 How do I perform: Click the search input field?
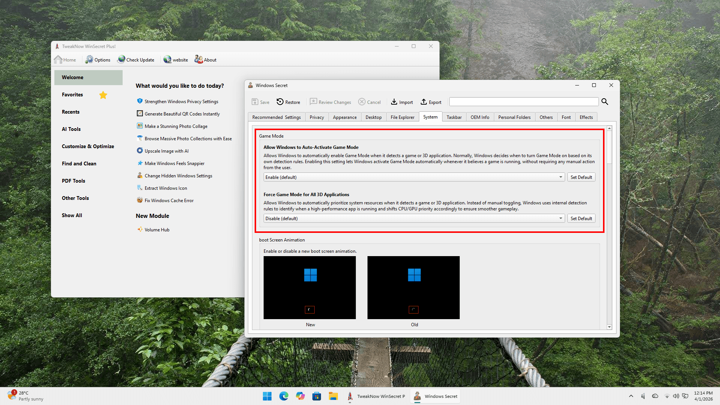click(x=523, y=102)
